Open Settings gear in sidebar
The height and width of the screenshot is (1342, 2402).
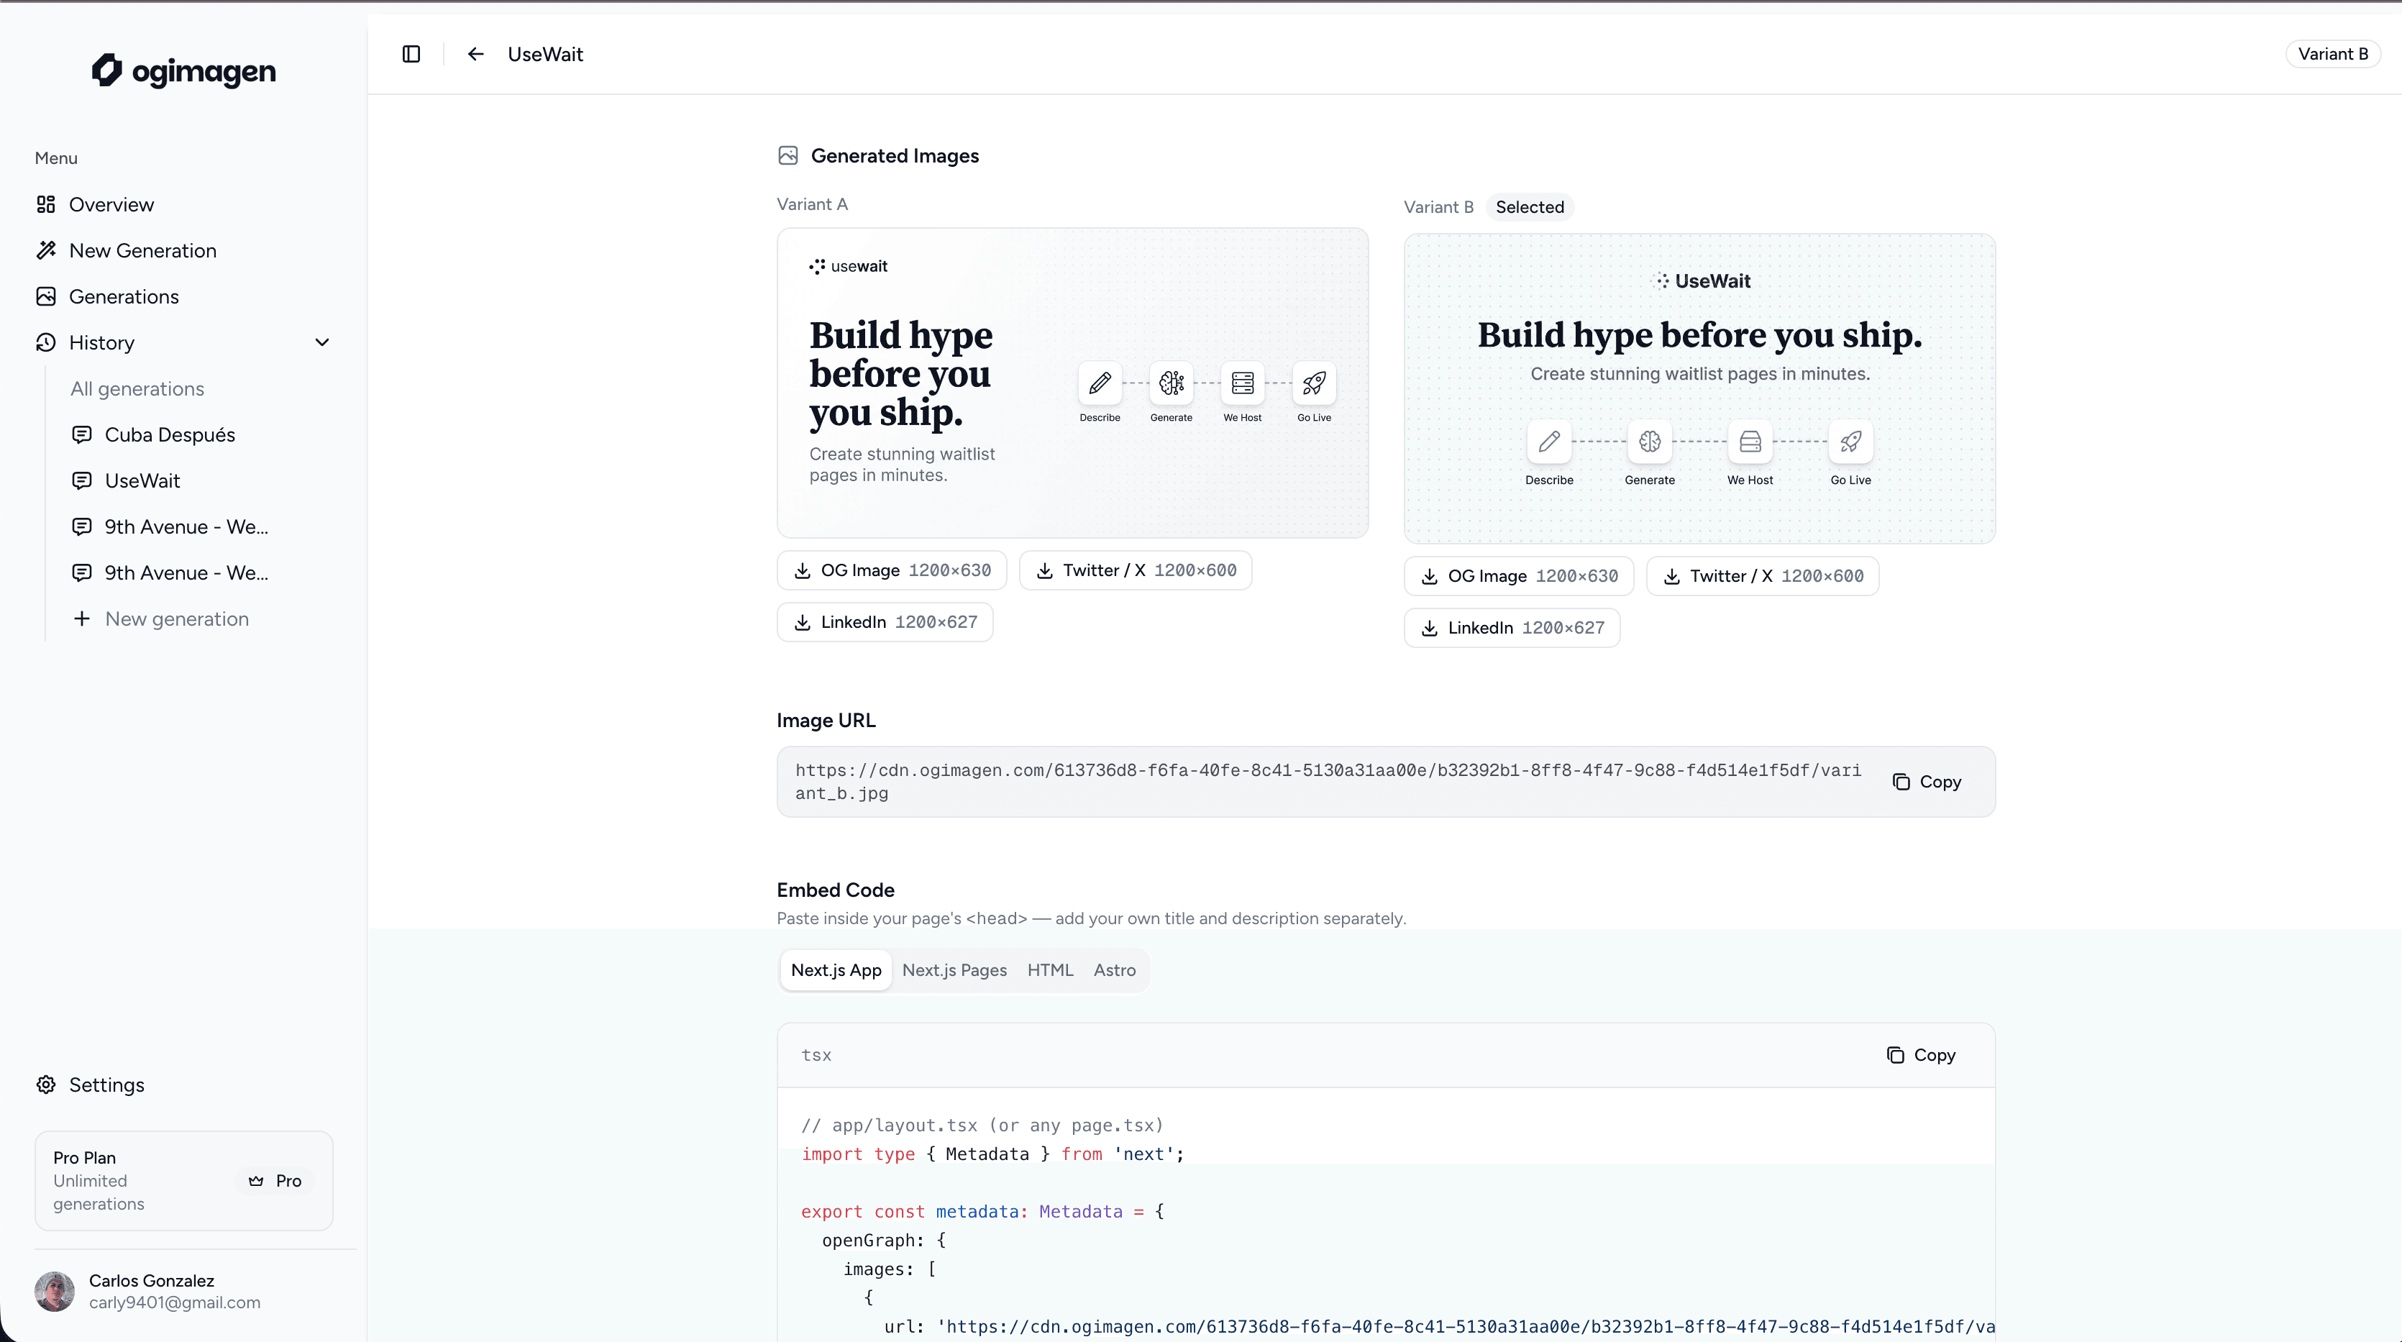tap(106, 1085)
